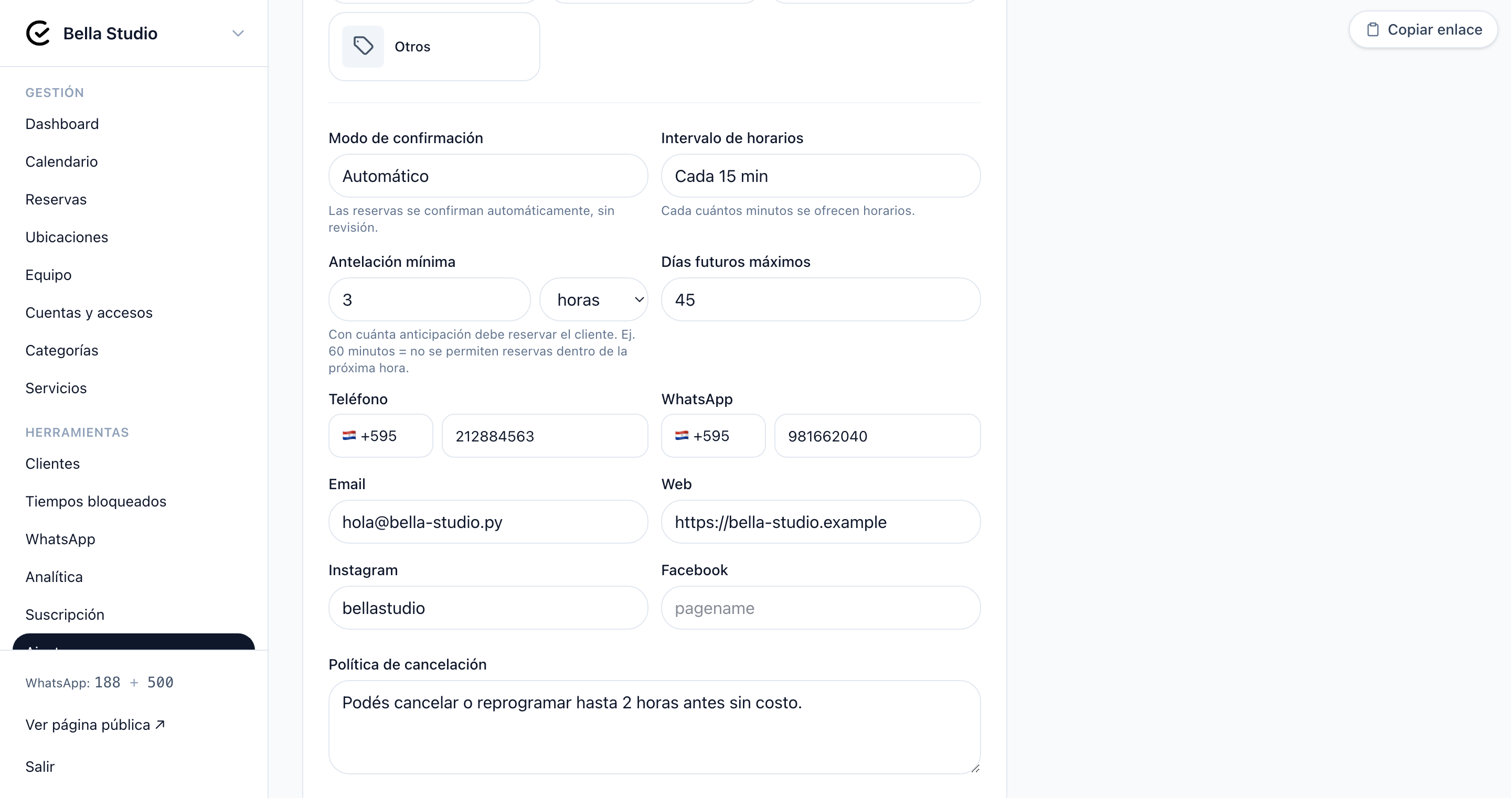Click the Días futuros máximos field
The height and width of the screenshot is (798, 1511).
click(821, 299)
